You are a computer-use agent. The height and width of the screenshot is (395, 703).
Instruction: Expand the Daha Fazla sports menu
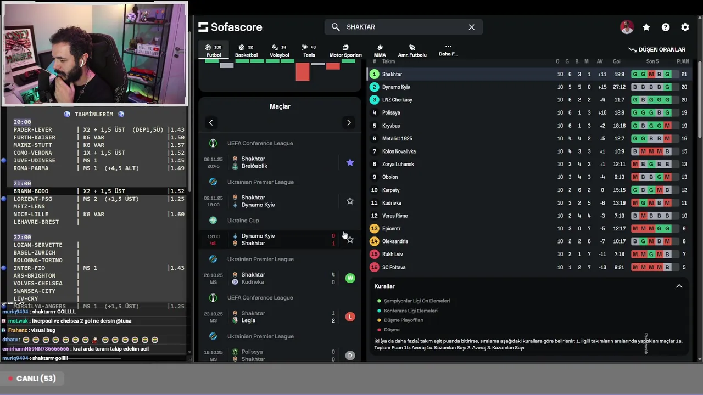click(x=448, y=50)
